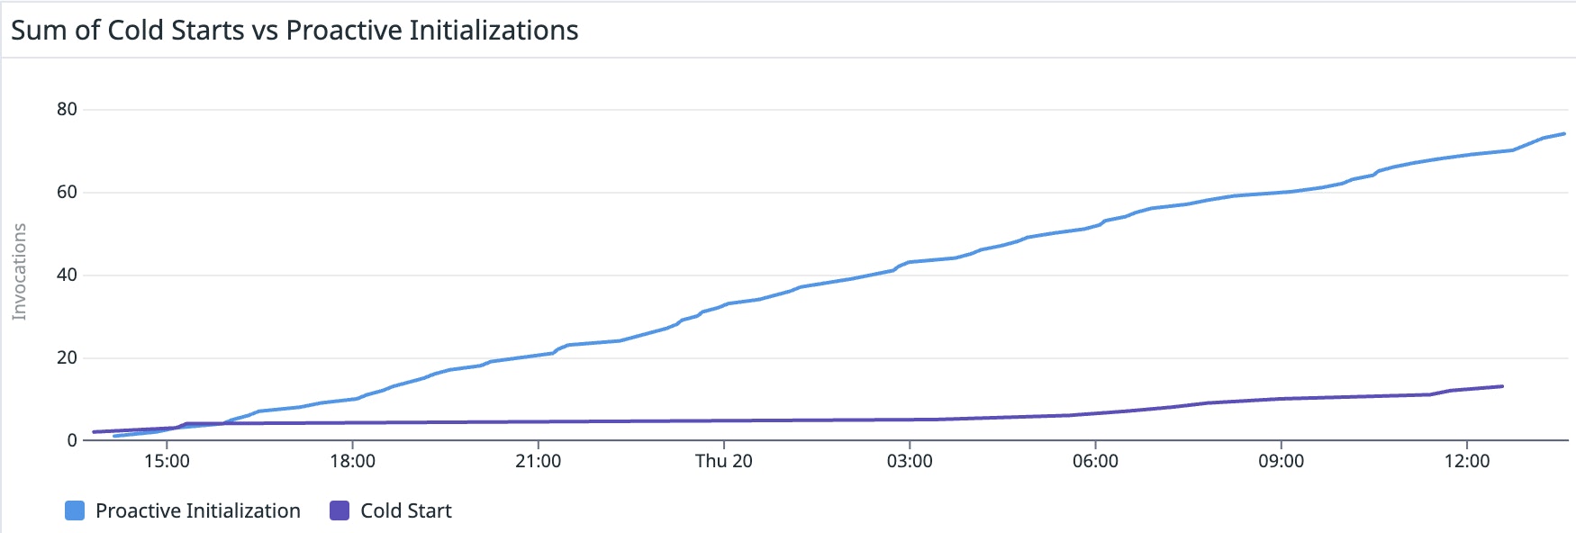
Task: Select the 18:00 time axis label
Action: (352, 461)
